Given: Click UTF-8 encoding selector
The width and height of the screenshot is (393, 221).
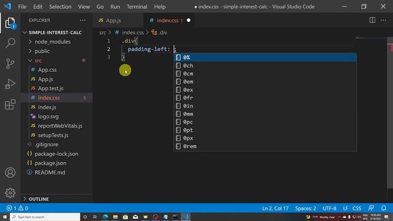Looking at the screenshot, I should click(x=329, y=208).
